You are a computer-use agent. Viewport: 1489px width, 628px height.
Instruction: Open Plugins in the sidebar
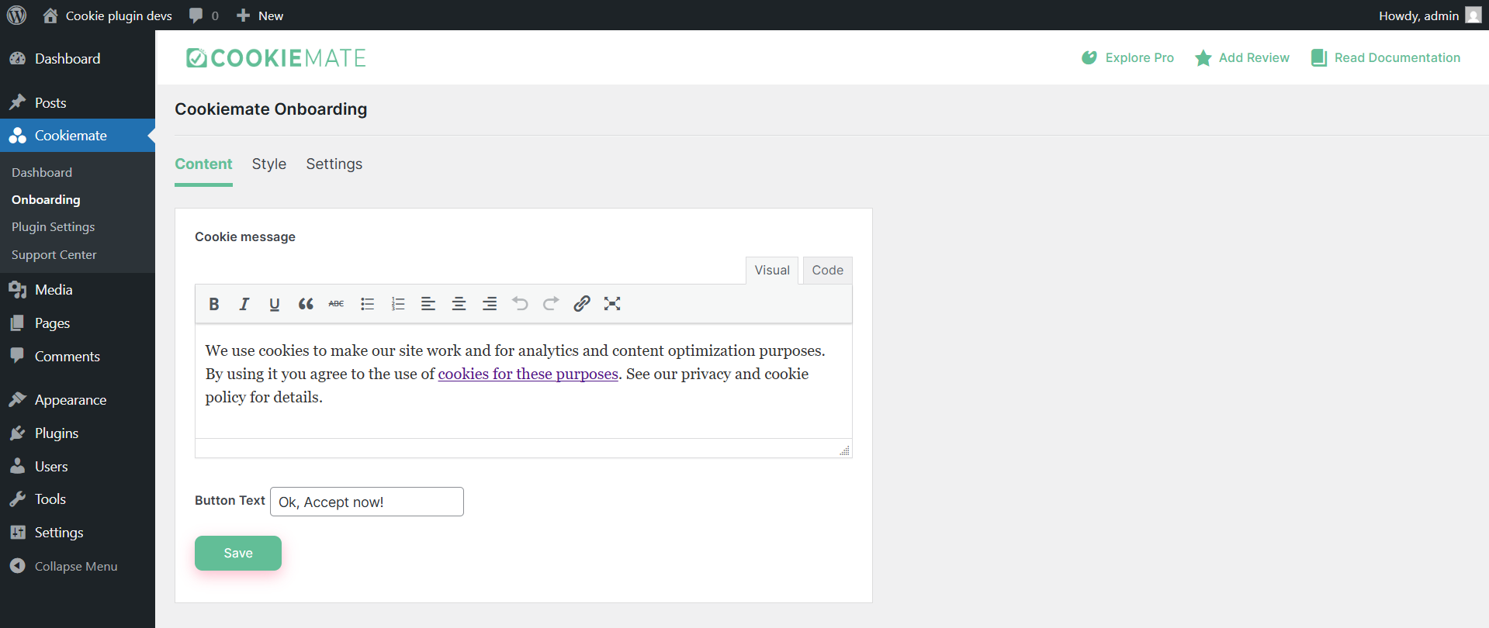(78, 433)
